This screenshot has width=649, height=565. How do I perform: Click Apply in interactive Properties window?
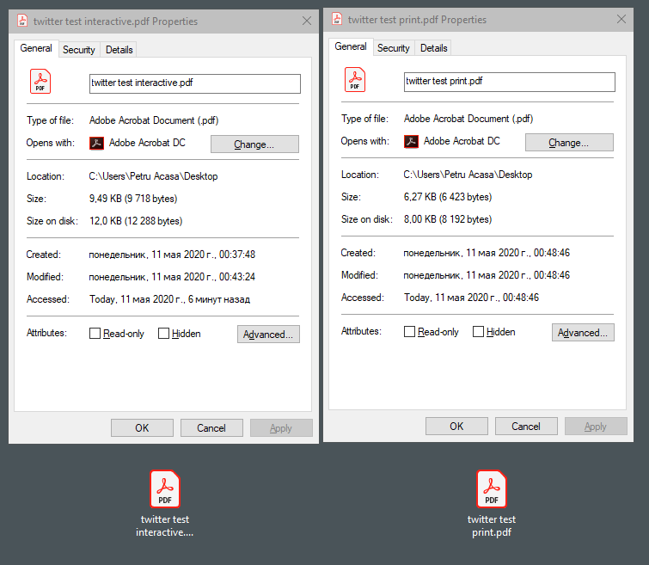tap(281, 428)
